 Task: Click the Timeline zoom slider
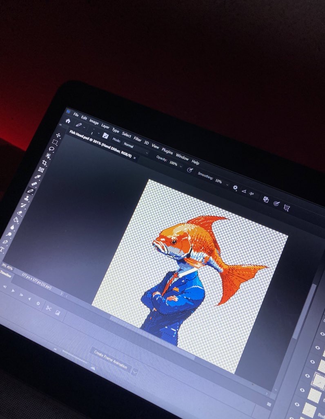(x=74, y=357)
